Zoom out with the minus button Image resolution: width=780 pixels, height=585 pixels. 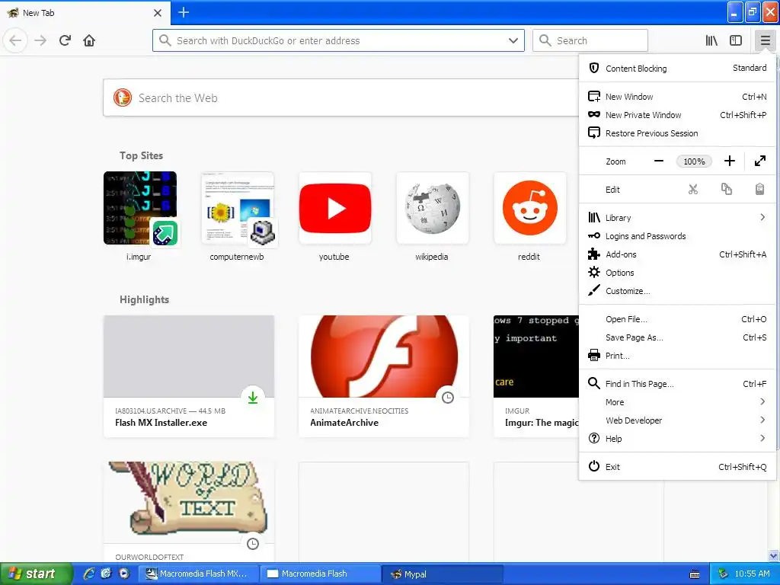[x=659, y=161]
